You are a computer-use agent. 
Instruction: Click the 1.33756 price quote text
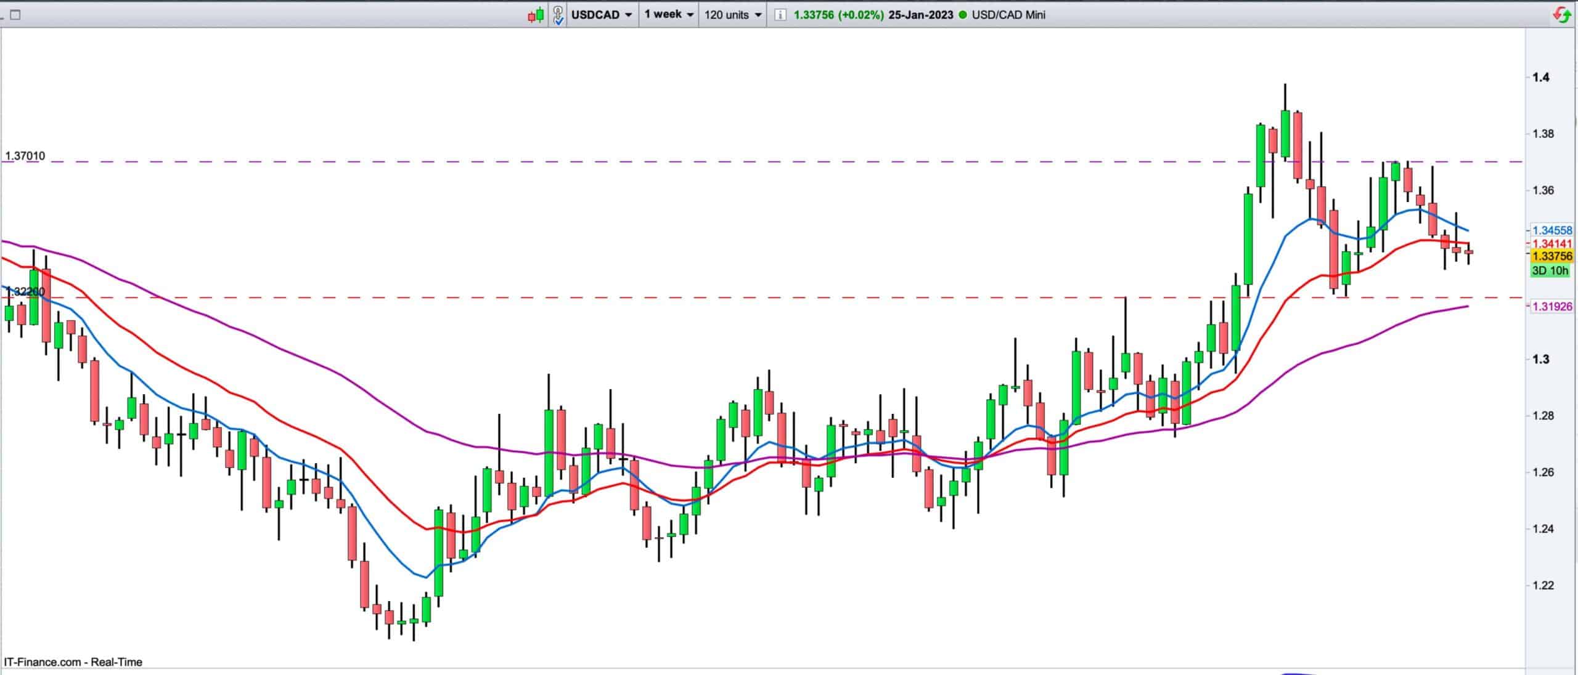(x=815, y=15)
